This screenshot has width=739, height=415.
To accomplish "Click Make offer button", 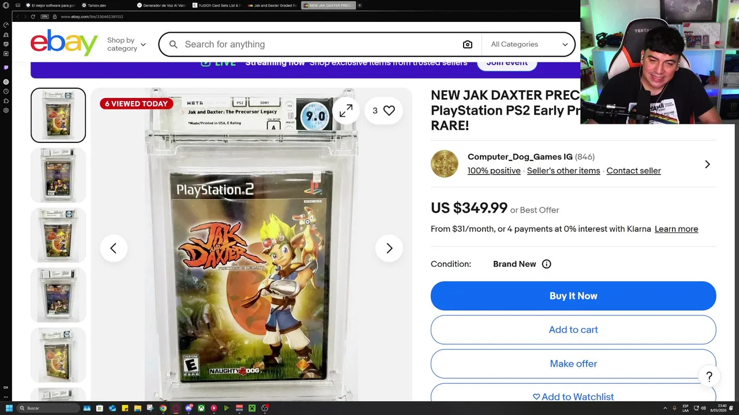I will (573, 364).
